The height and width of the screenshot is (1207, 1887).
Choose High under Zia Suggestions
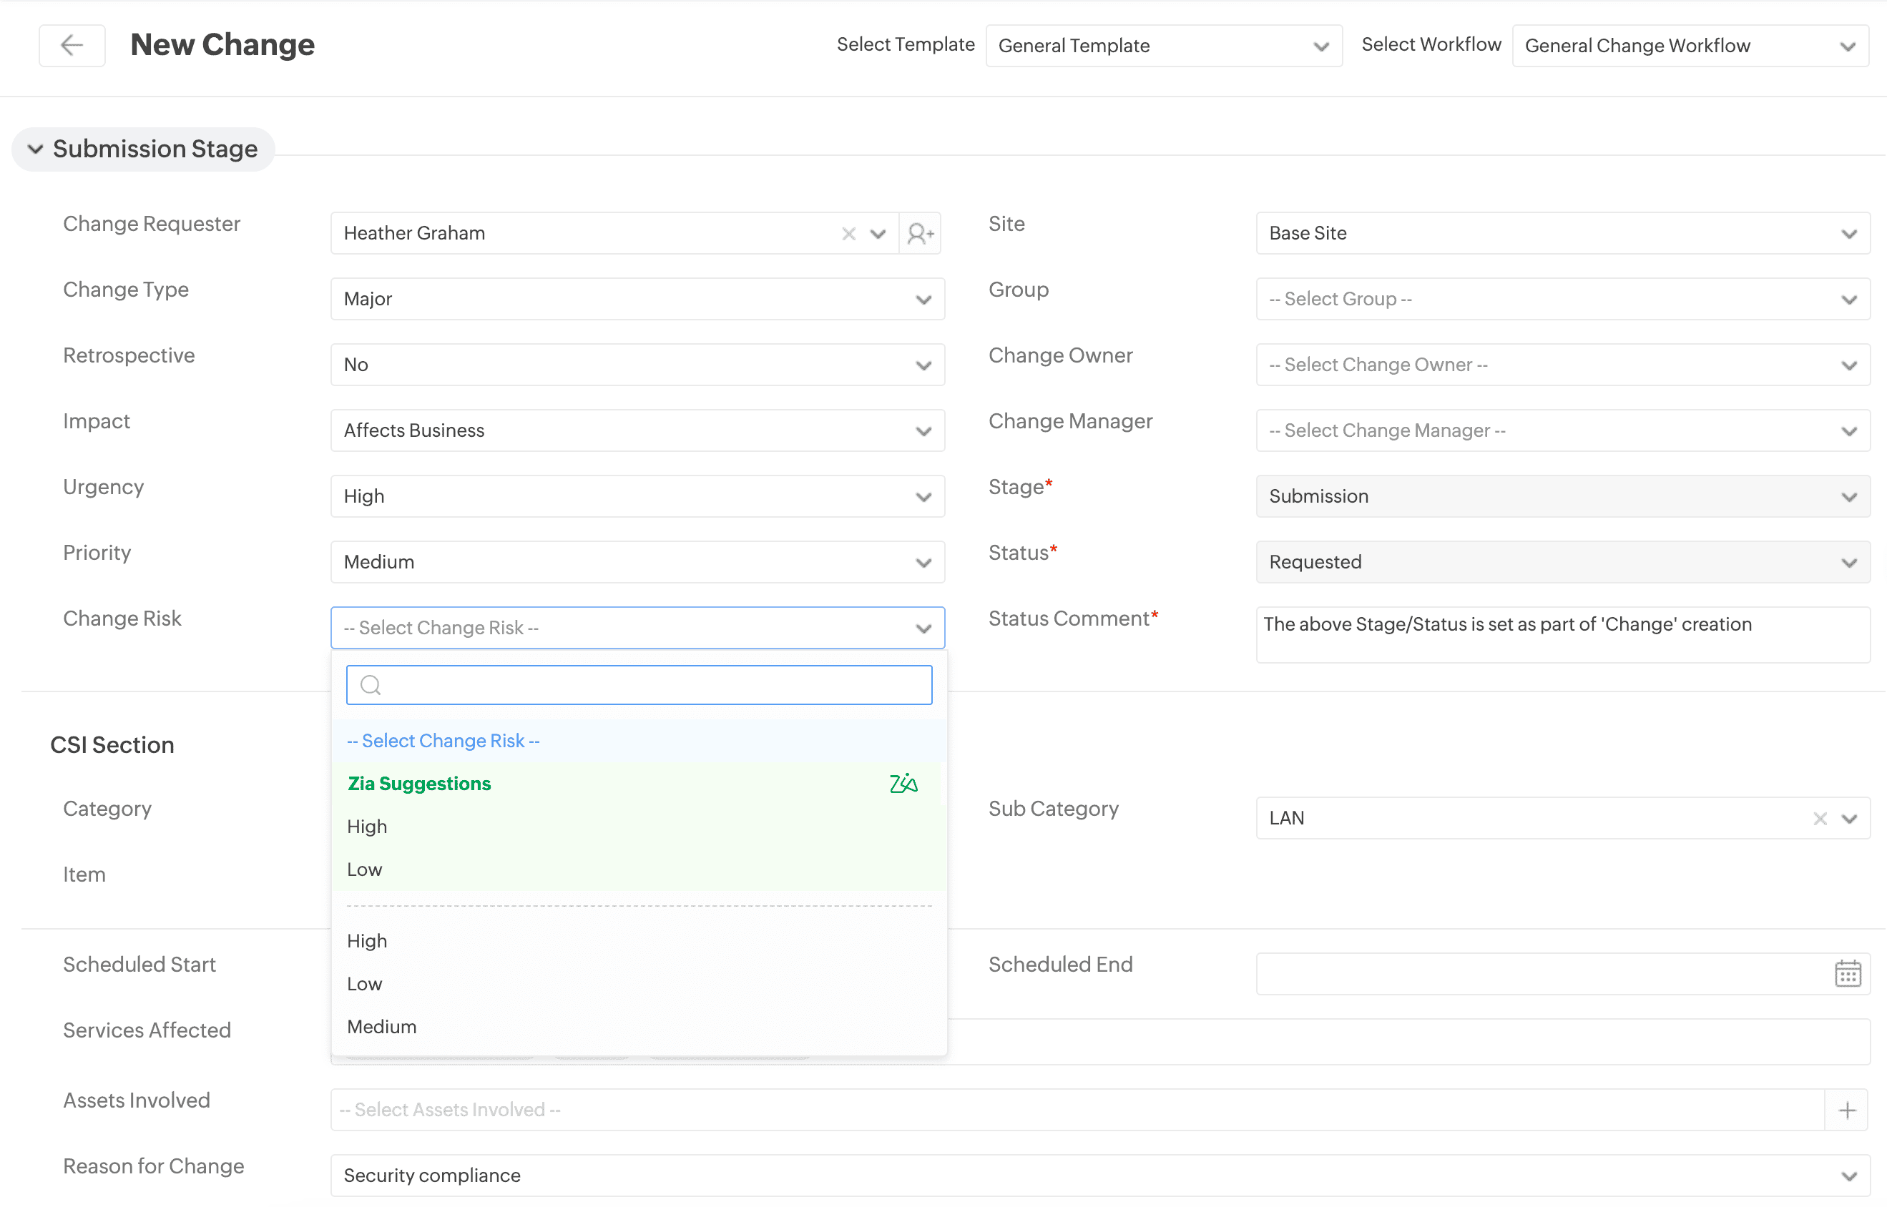367,826
